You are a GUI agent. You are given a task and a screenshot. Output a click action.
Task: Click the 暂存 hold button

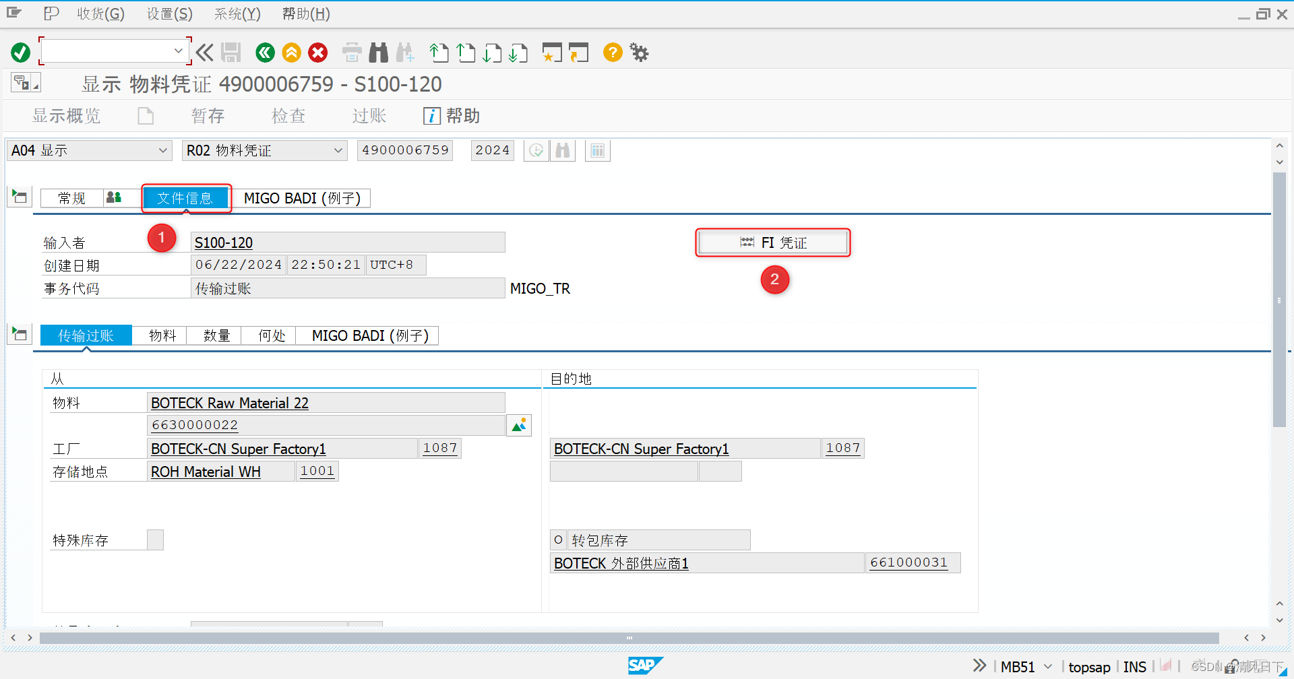[x=208, y=116]
